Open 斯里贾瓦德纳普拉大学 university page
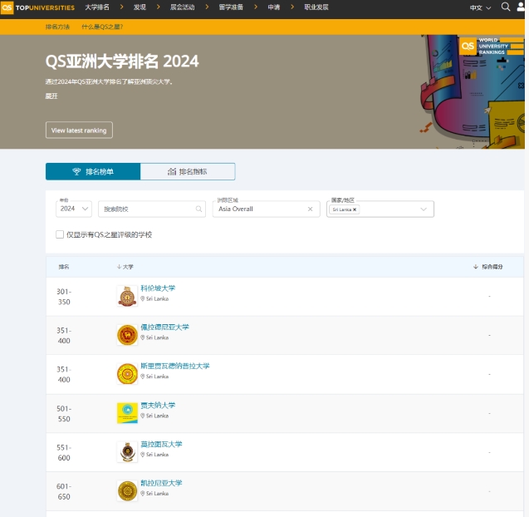 175,366
